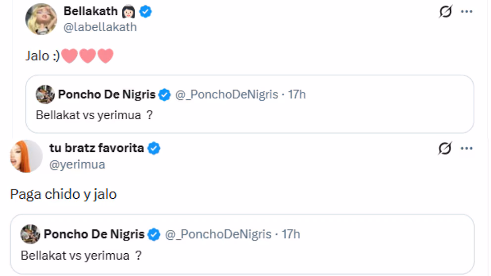Click Bellakath's verified badge

(145, 11)
